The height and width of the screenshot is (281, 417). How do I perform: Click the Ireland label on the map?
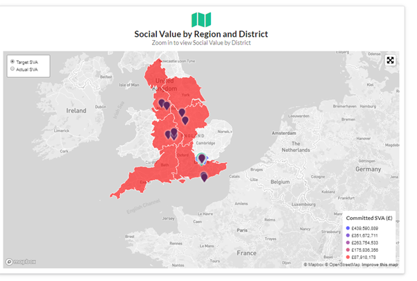pyautogui.click(x=76, y=110)
